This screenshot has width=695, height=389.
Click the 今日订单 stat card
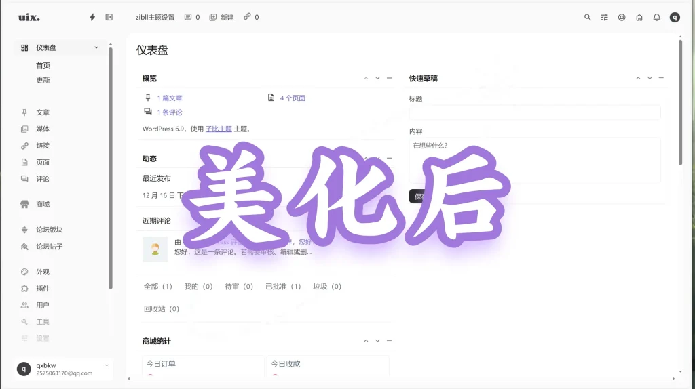tap(203, 366)
